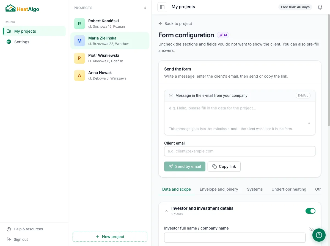The width and height of the screenshot is (330, 246).
Task: Open the floating help chat button
Action: tap(319, 235)
